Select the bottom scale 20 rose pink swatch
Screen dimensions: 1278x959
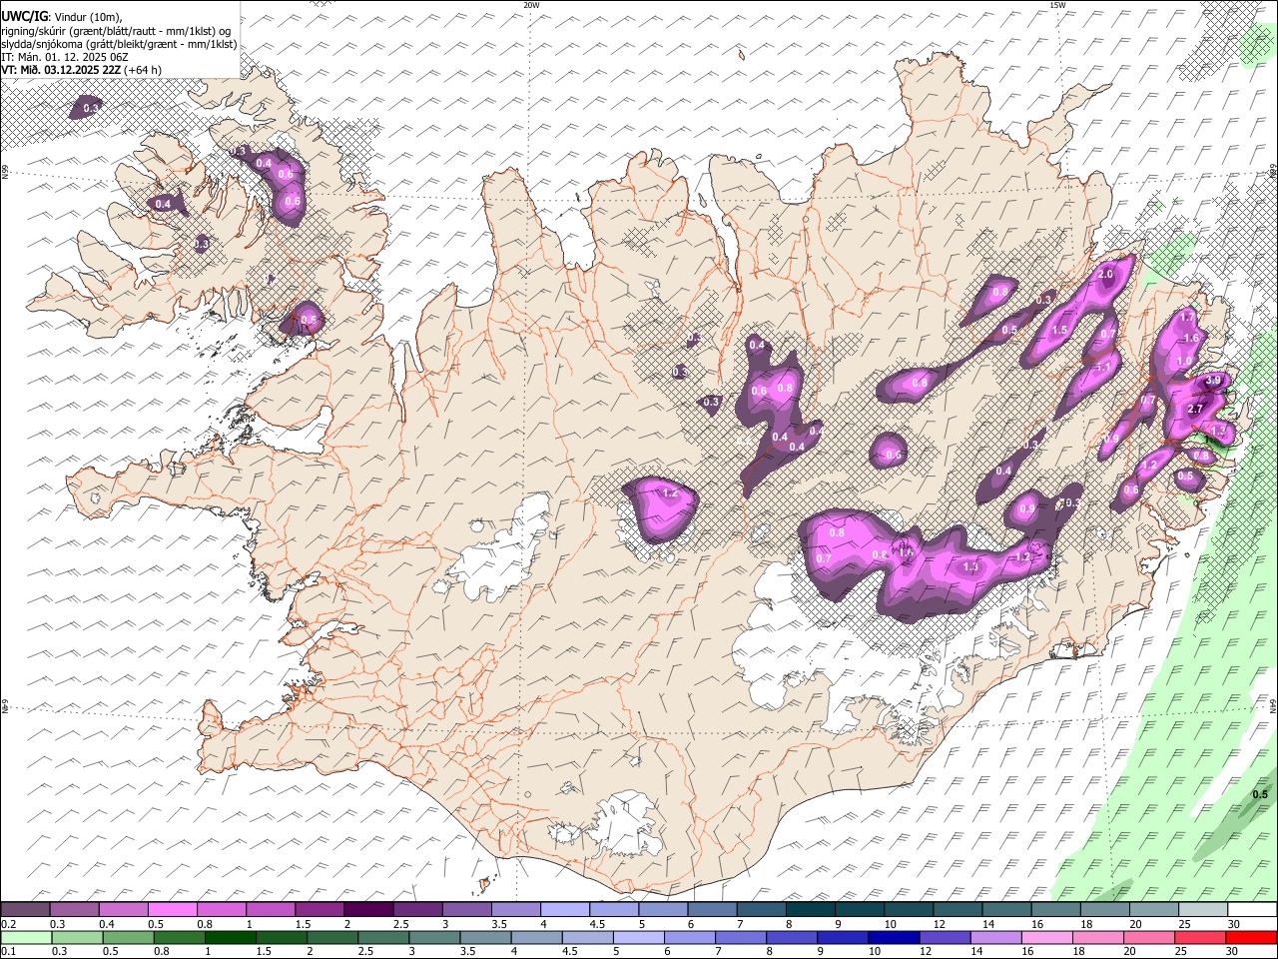pos(1148,937)
